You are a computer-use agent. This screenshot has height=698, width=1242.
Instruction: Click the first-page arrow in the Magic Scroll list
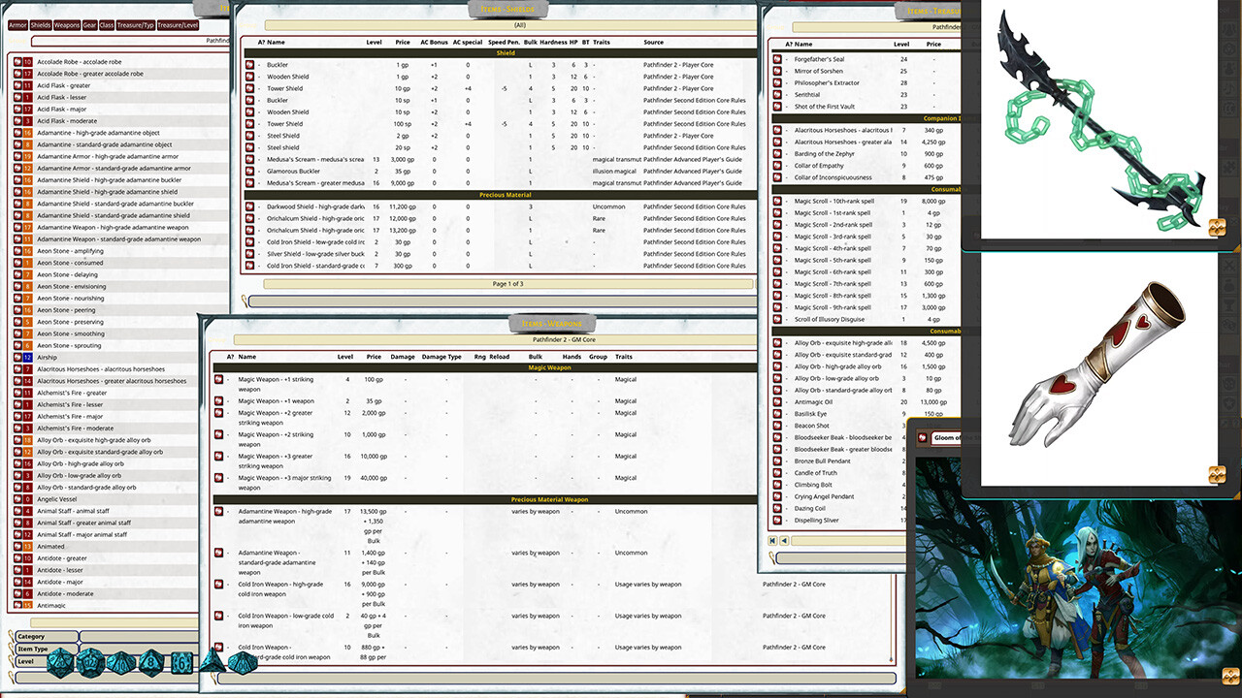pyautogui.click(x=771, y=540)
